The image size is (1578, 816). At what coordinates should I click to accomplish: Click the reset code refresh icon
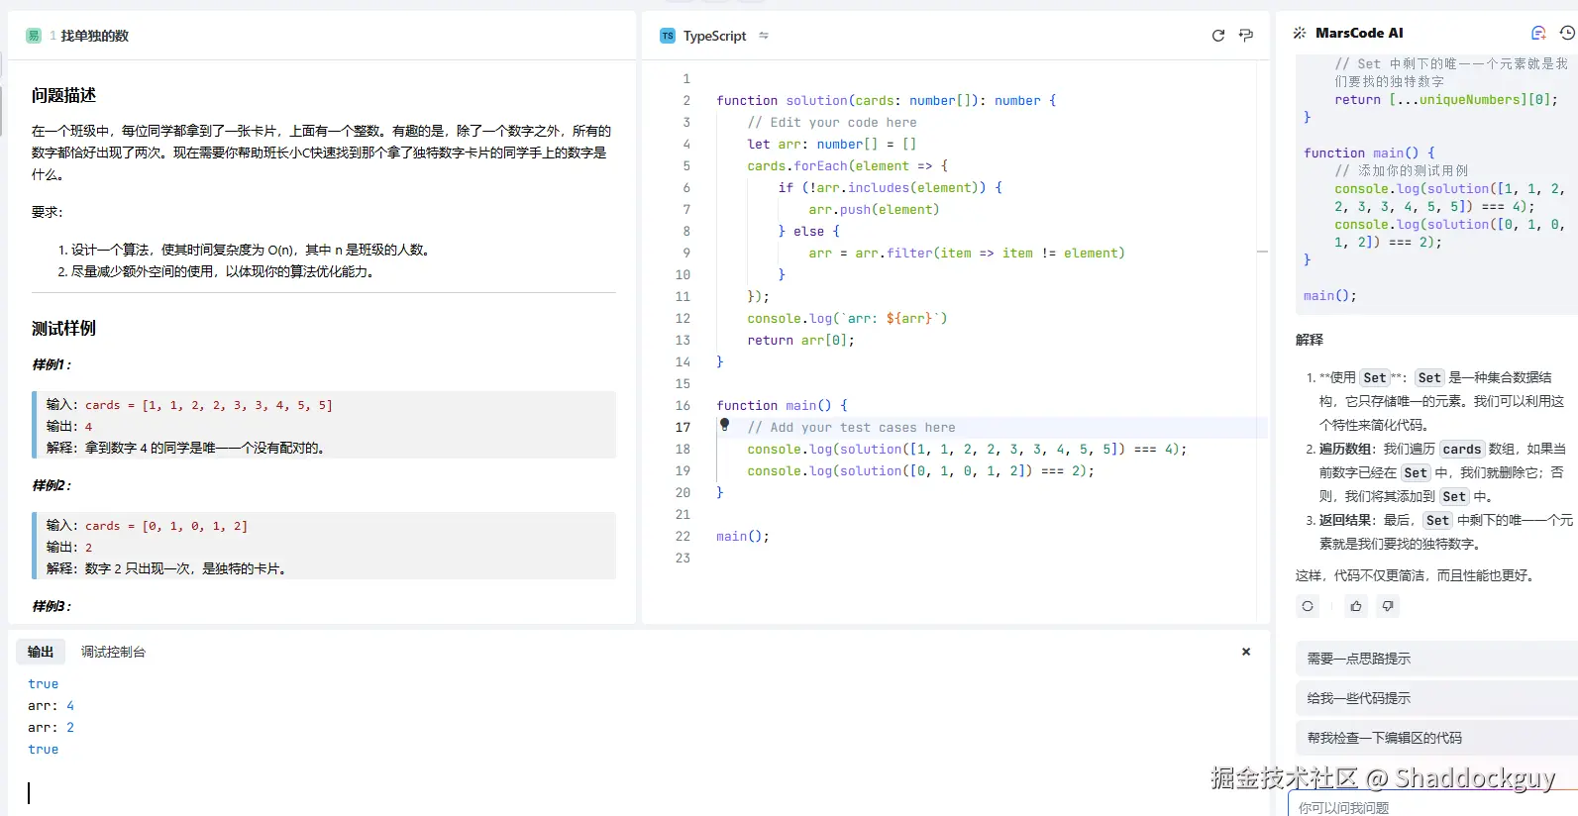1218,36
